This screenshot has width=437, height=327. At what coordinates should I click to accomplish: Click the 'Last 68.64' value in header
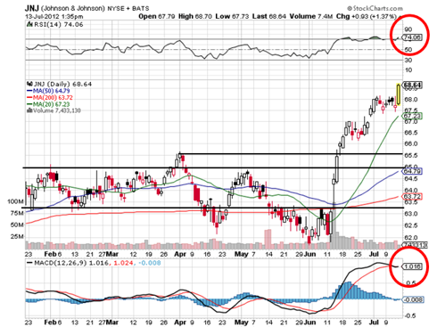coord(269,16)
